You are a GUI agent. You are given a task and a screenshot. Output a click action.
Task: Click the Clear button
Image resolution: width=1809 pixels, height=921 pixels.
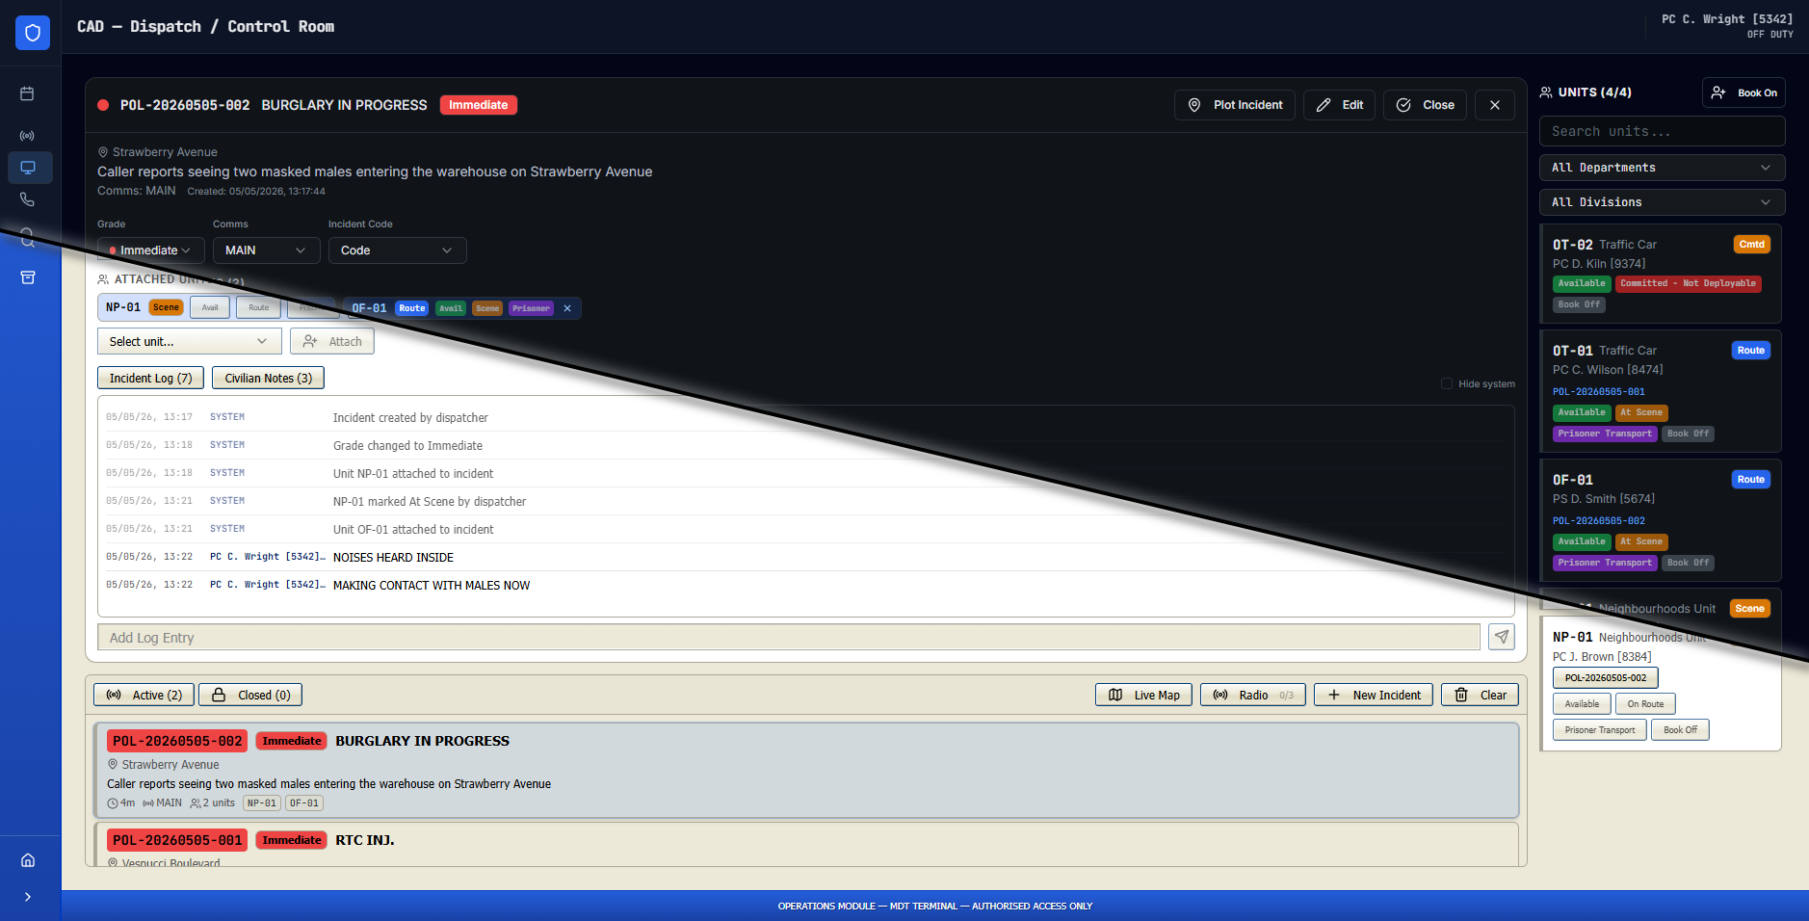pyautogui.click(x=1480, y=695)
